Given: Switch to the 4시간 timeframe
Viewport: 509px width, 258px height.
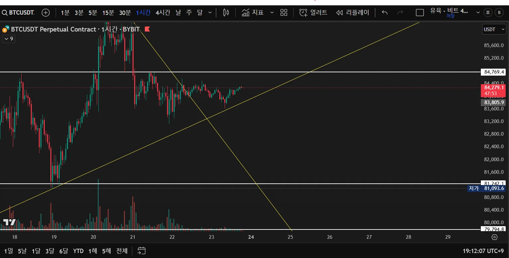Looking at the screenshot, I should click(163, 13).
